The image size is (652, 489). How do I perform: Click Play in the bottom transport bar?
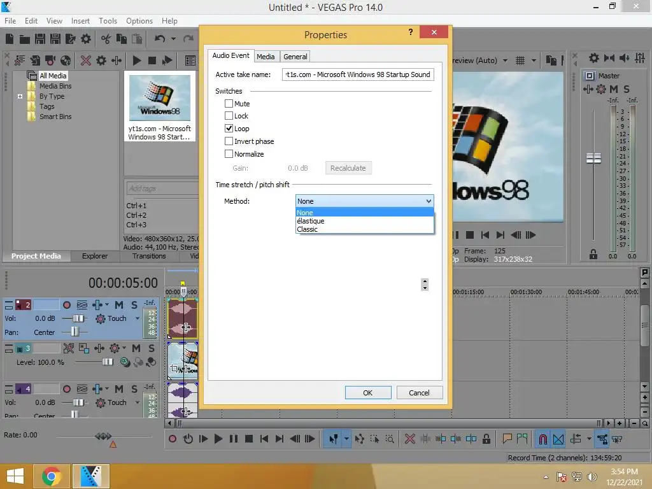coord(218,439)
